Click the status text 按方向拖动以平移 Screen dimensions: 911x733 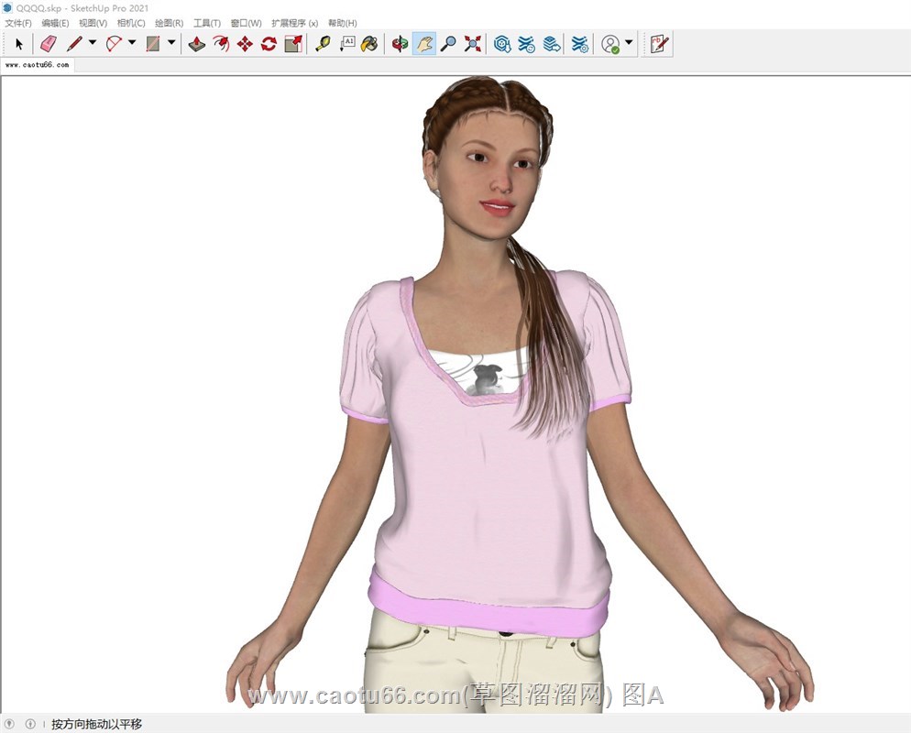pos(96,724)
